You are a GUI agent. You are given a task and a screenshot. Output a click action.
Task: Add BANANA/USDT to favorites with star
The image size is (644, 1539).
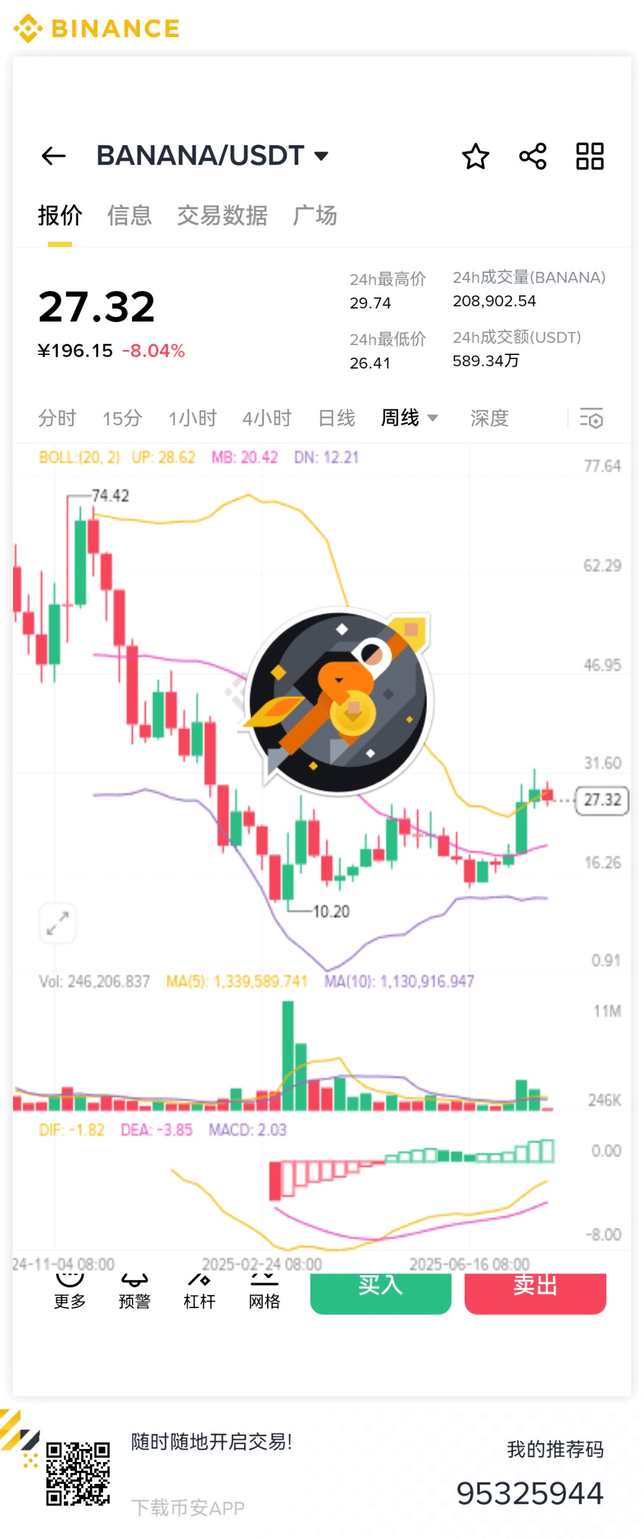click(x=475, y=156)
